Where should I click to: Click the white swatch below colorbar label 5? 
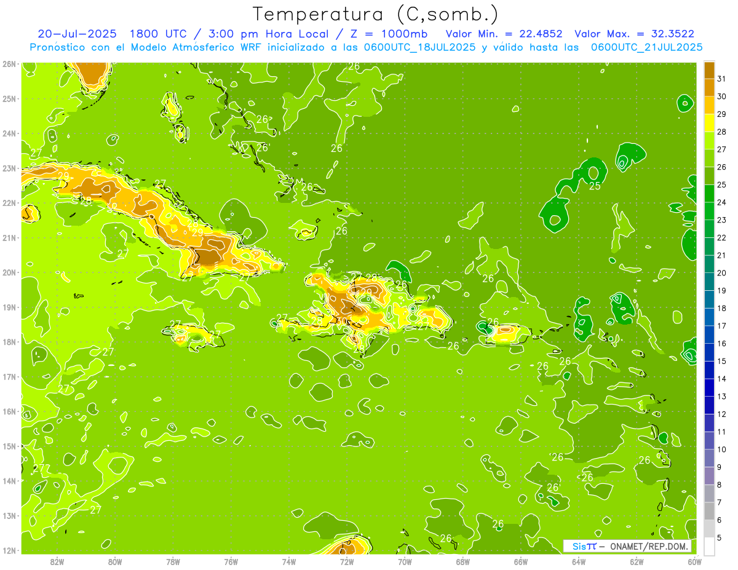click(x=709, y=546)
